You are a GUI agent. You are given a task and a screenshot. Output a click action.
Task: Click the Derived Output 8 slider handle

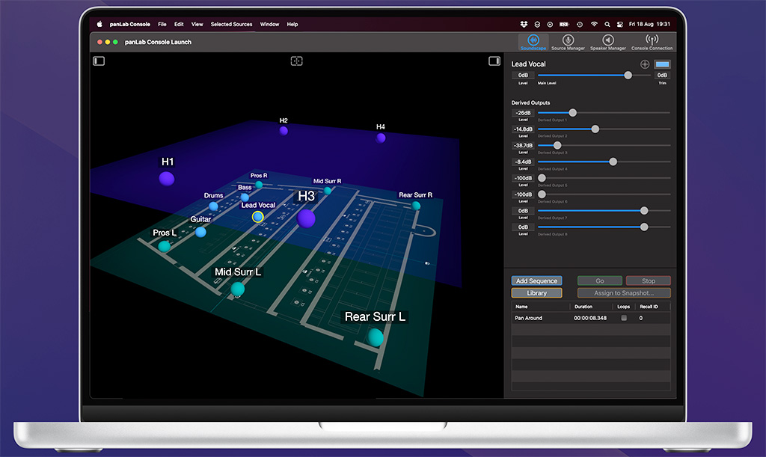coord(644,227)
